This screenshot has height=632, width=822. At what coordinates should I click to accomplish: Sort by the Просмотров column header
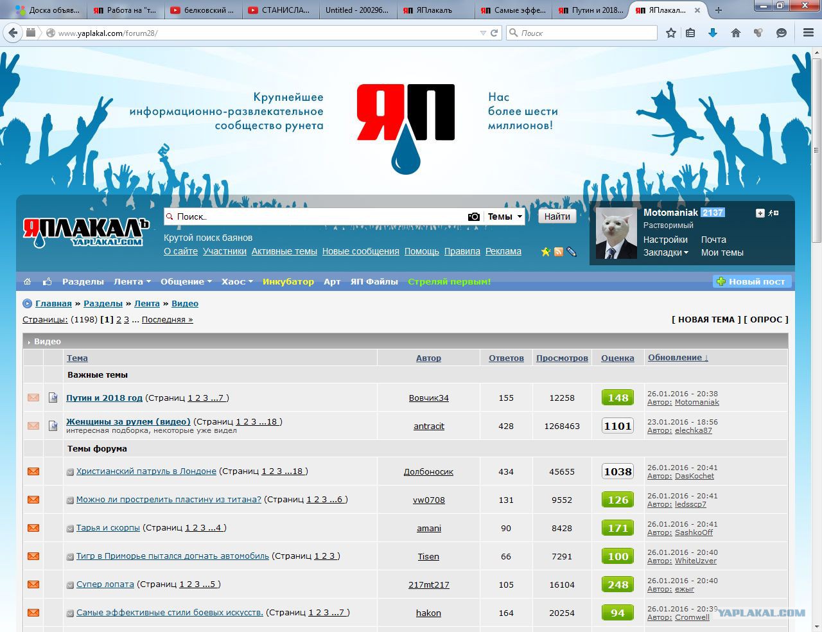562,358
